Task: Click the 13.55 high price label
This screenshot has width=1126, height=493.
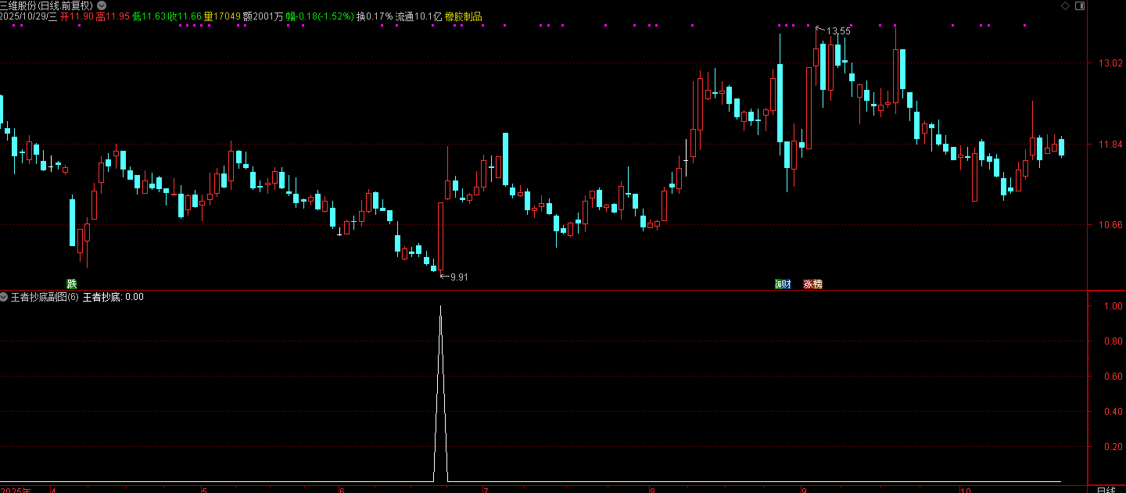Action: 838,30
